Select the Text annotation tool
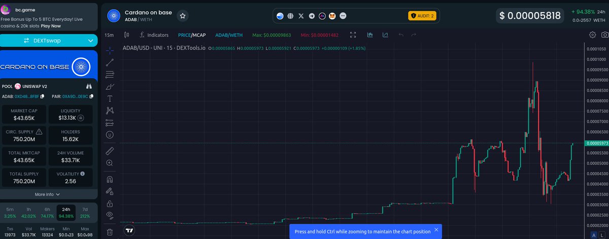This screenshot has height=239, width=609. [x=110, y=98]
